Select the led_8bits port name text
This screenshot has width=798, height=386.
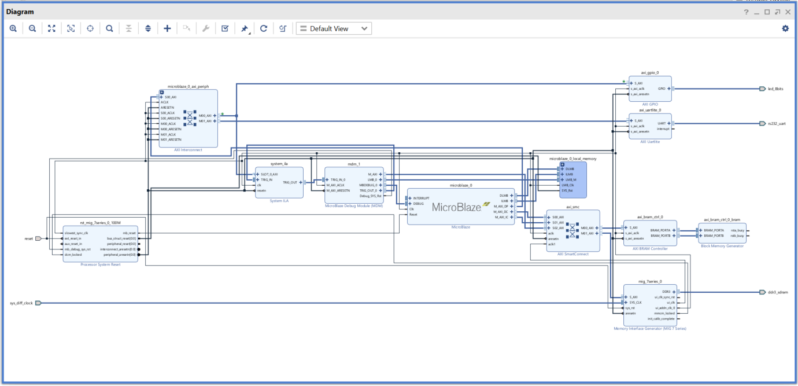pyautogui.click(x=776, y=89)
